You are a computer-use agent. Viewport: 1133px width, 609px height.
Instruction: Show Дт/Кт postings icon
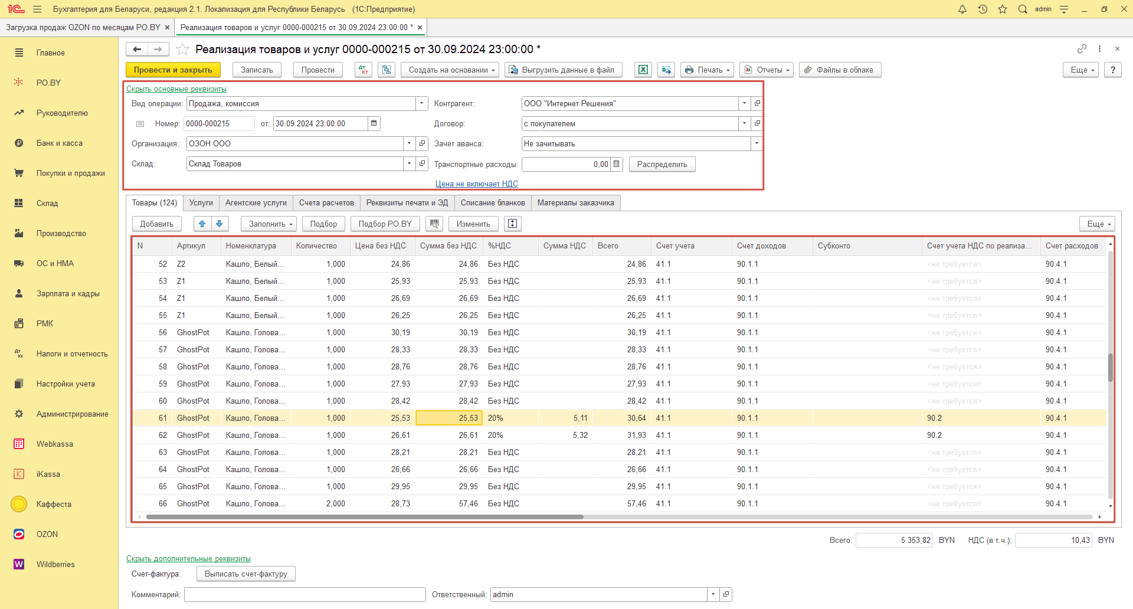coord(364,70)
